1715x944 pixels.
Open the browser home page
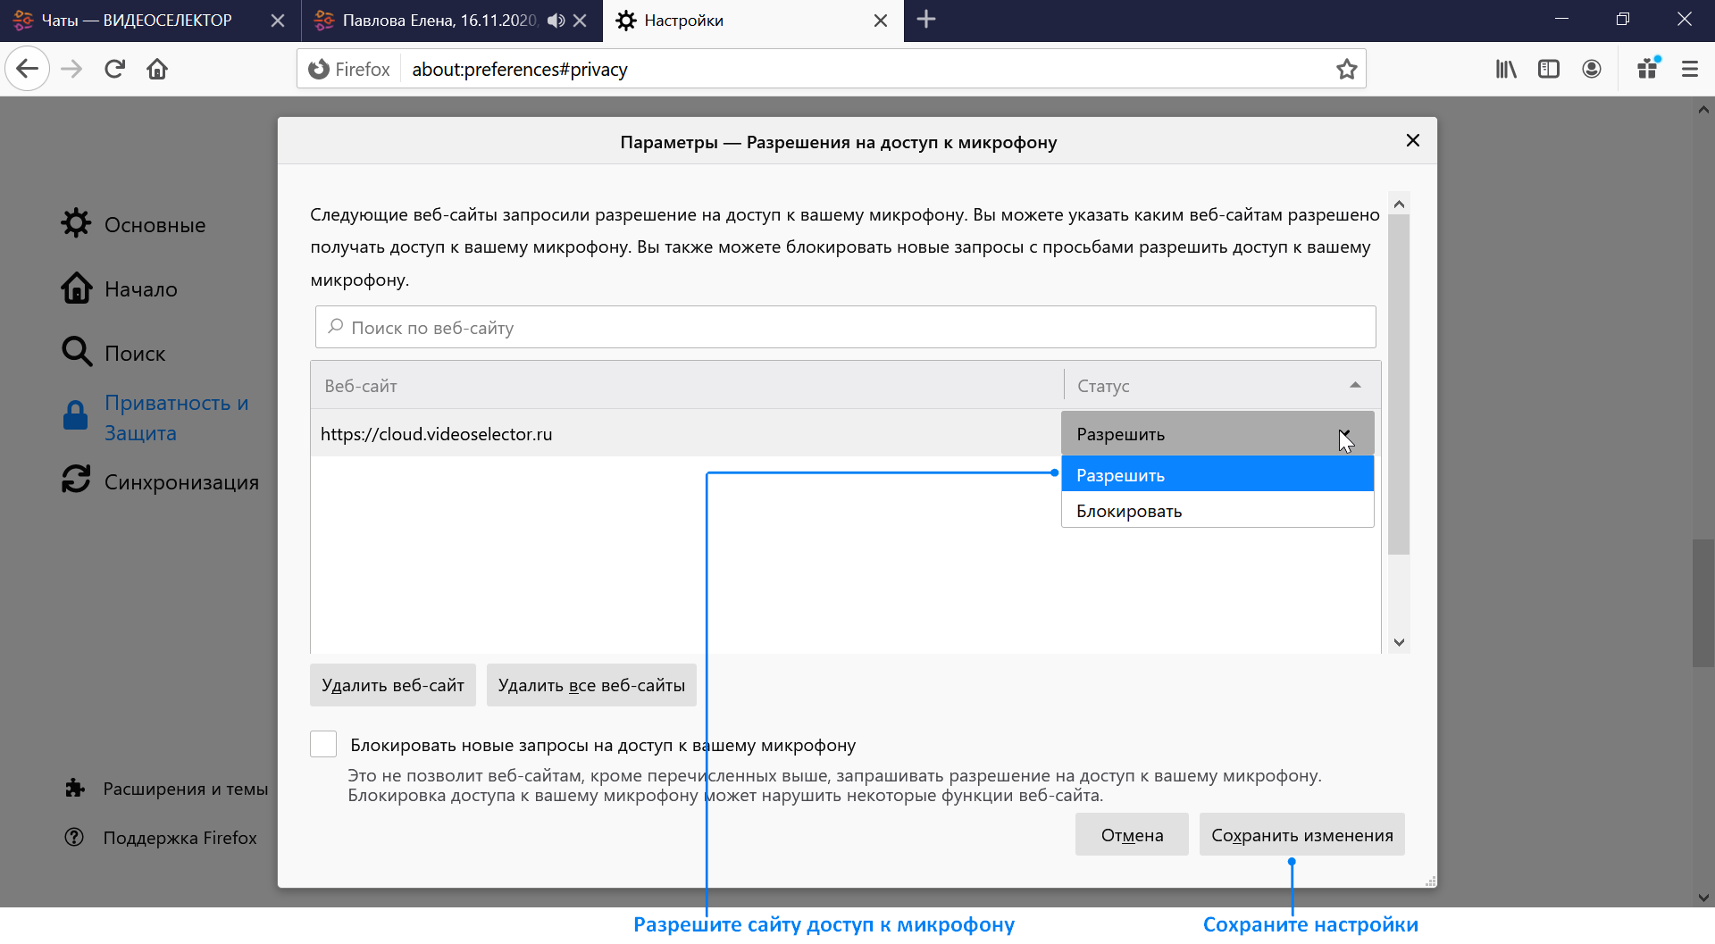click(x=157, y=69)
